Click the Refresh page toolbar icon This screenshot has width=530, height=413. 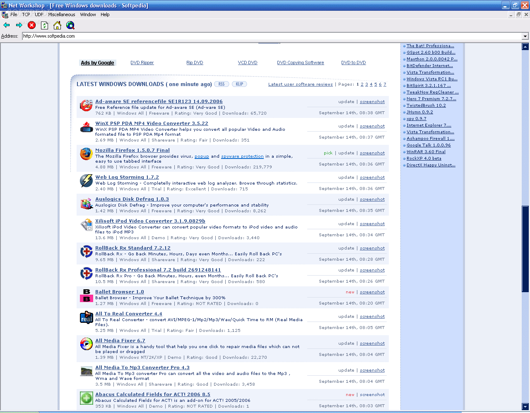pos(44,25)
